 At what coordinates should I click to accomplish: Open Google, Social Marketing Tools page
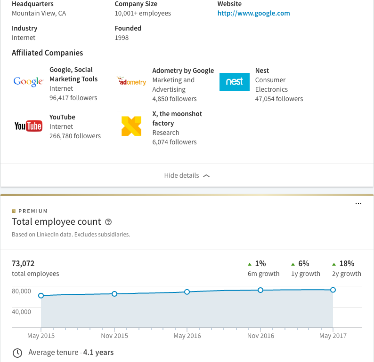tap(73, 74)
